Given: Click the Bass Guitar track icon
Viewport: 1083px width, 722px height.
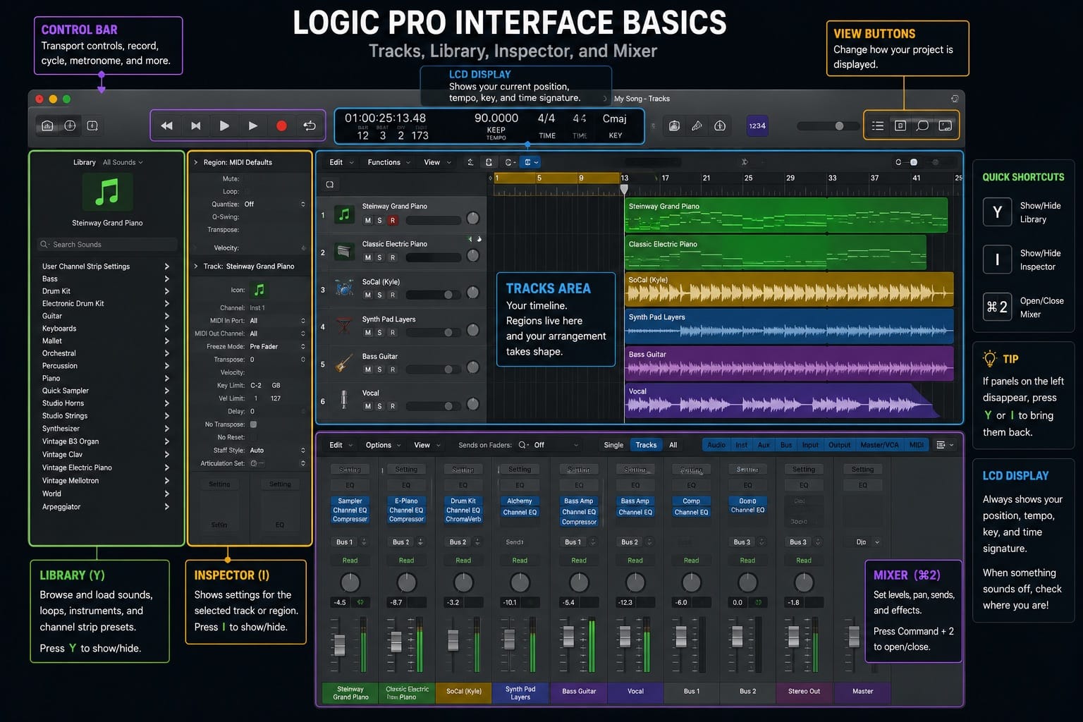Looking at the screenshot, I should [x=344, y=364].
